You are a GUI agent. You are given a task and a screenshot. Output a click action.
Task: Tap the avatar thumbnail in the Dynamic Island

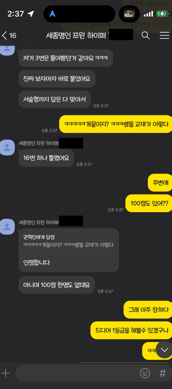(129, 14)
